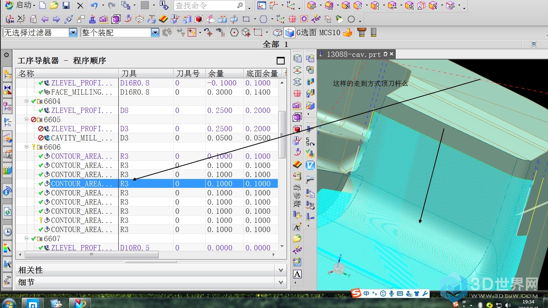This screenshot has height=308, width=548.
Task: Click the Sogou input method S icon
Action: [x=356, y=293]
